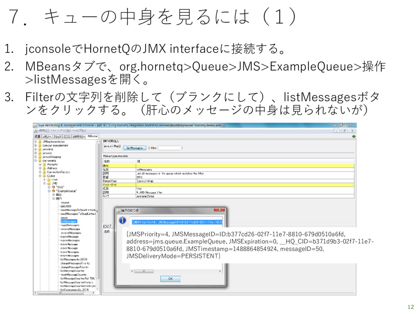The width and height of the screenshot is (414, 311).
Task: Switch to the 概要 tab
Action: point(38,136)
